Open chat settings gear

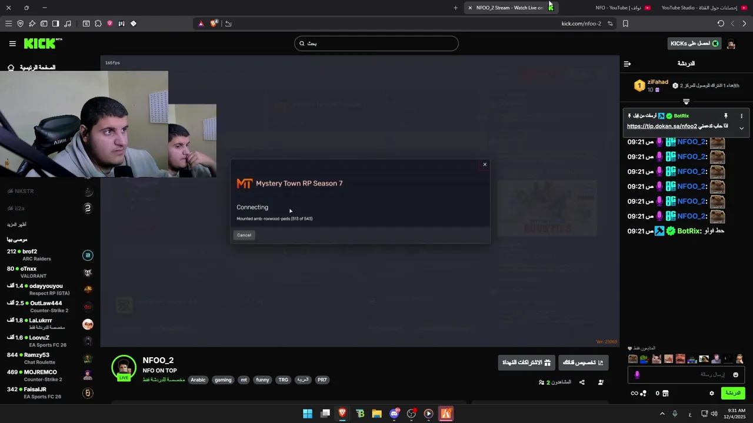[711, 393]
